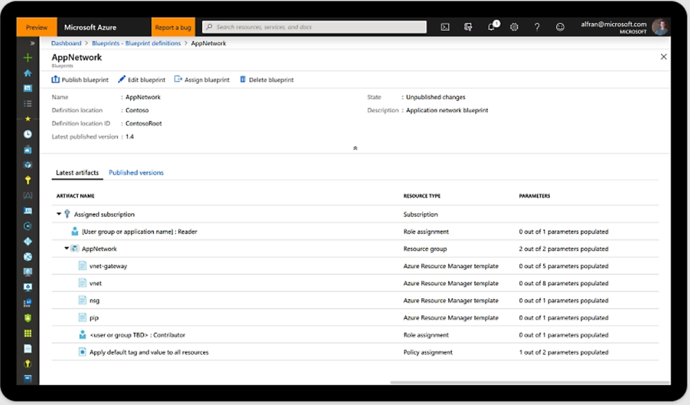Click the Report a bug button
This screenshot has width=690, height=405.
(173, 28)
